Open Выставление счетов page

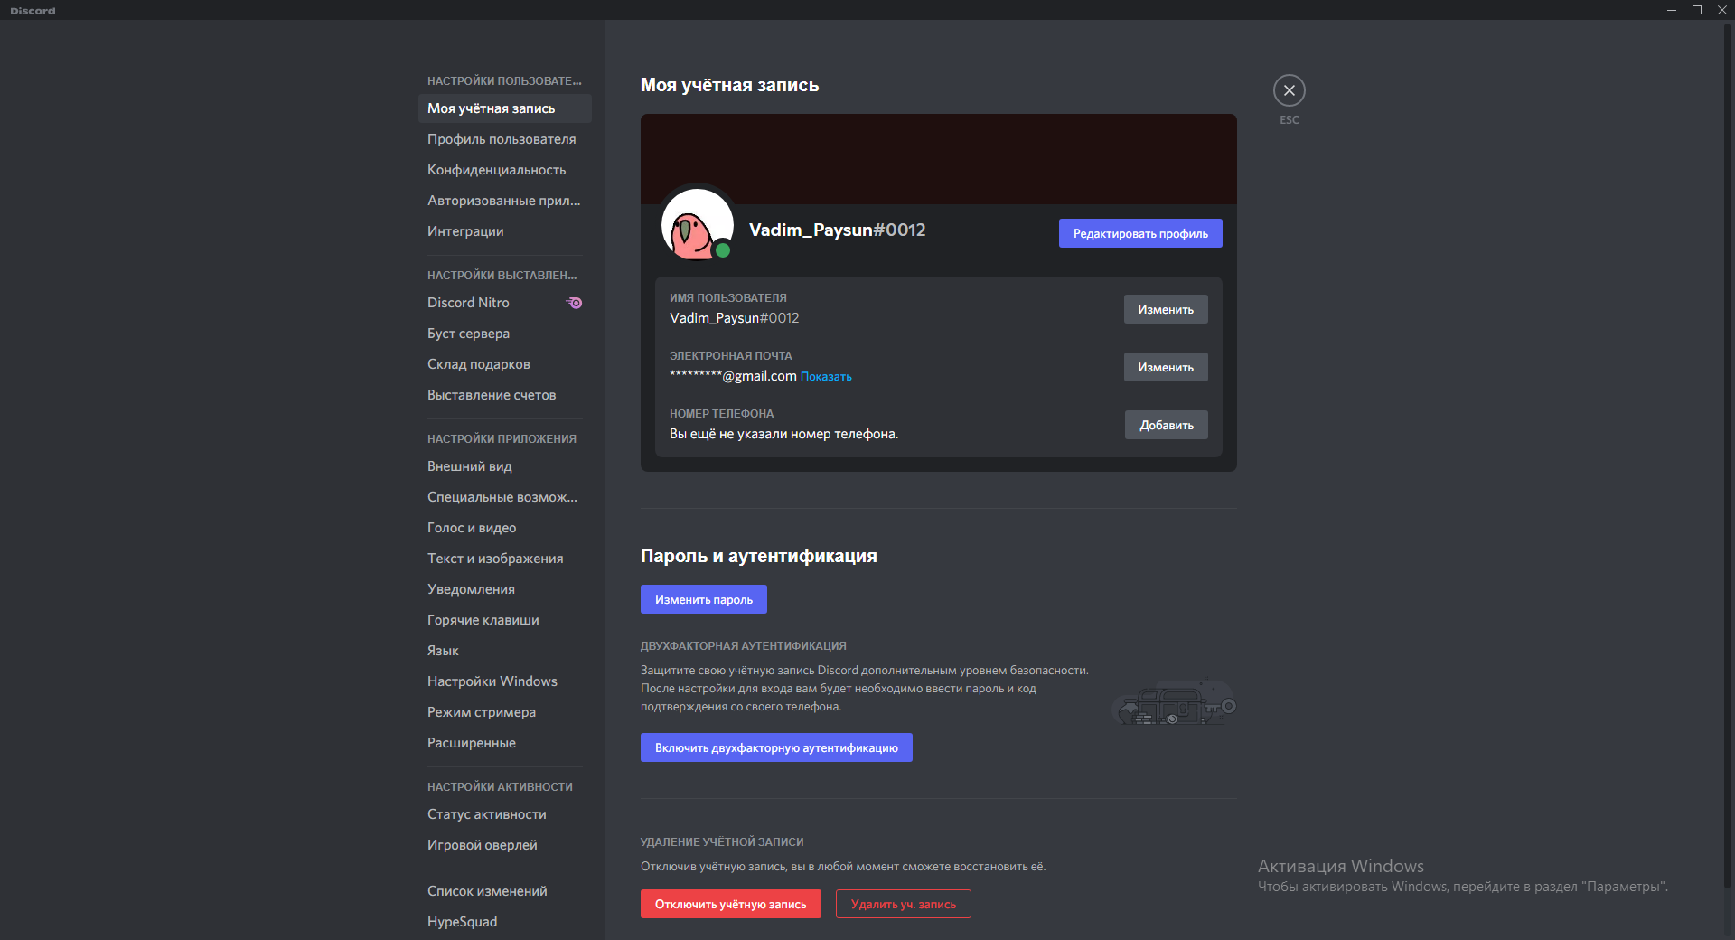point(504,395)
